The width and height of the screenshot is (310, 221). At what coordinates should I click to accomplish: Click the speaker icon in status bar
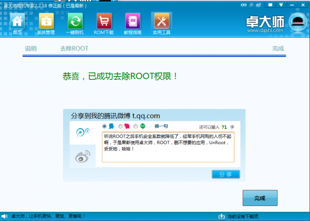tap(4, 216)
